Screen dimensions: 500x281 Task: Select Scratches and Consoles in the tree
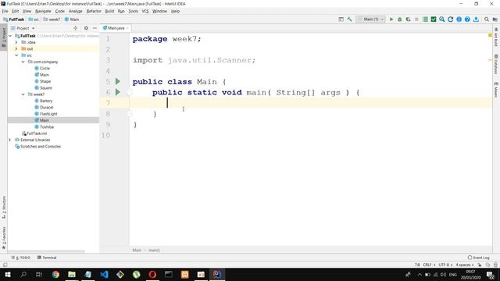coord(41,147)
